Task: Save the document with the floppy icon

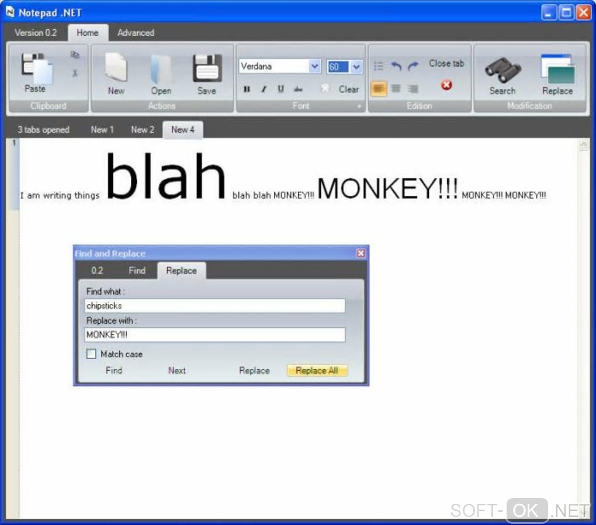Action: pyautogui.click(x=207, y=68)
